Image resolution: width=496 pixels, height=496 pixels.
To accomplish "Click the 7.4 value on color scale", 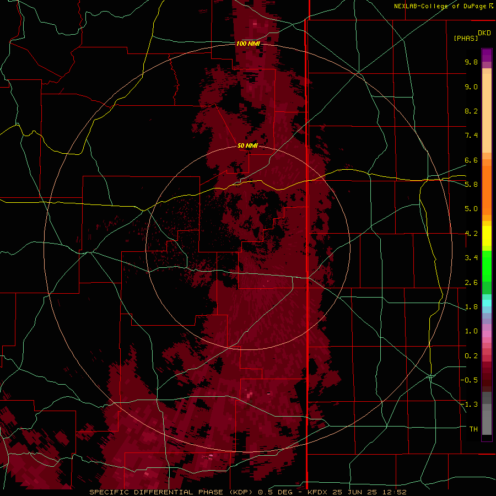I will pyautogui.click(x=471, y=136).
